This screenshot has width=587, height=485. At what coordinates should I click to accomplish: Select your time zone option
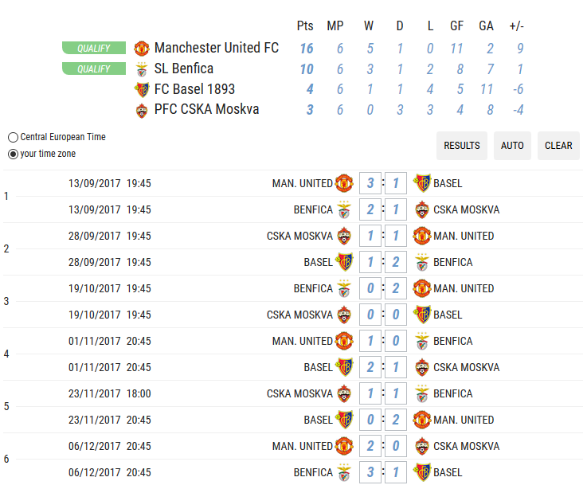pyautogui.click(x=13, y=154)
